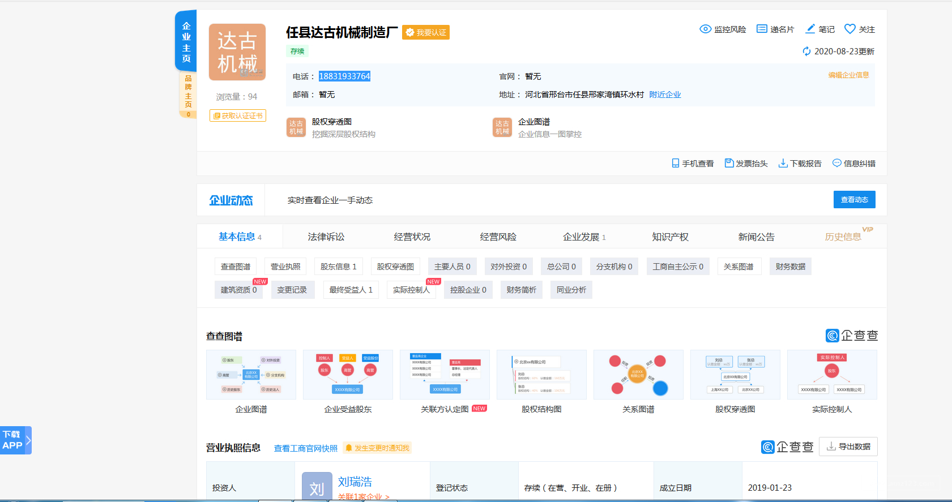The width and height of the screenshot is (952, 502).
Task: Open the 股权穿透图 diagram thumbnail
Action: pyautogui.click(x=735, y=375)
